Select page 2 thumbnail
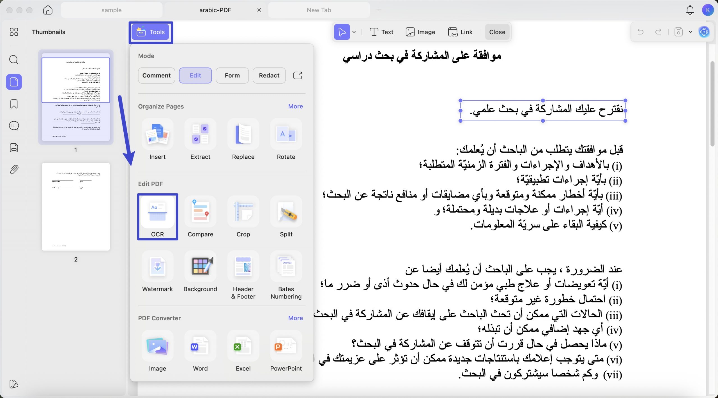Viewport: 718px width, 398px height. (x=76, y=207)
